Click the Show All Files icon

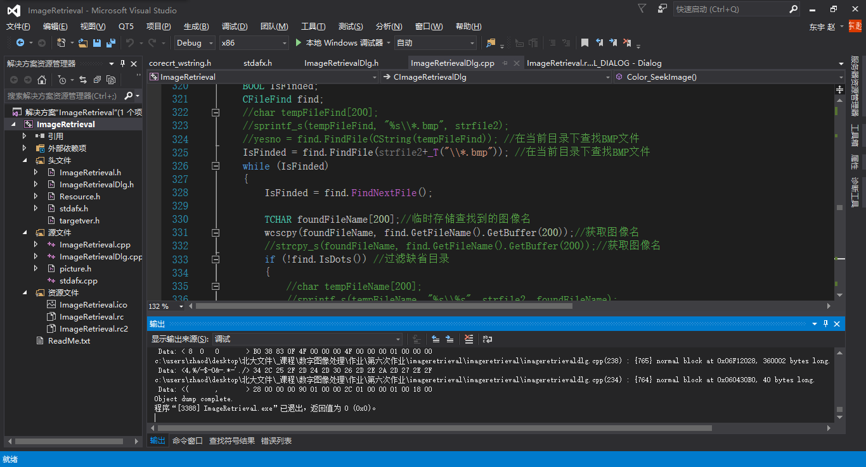(x=111, y=80)
